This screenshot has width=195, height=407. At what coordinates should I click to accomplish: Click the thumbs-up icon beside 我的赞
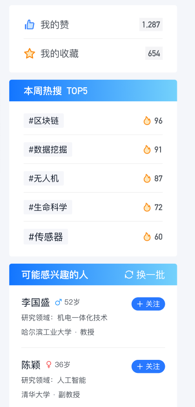point(29,25)
